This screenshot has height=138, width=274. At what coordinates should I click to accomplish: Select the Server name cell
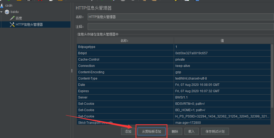point(125,97)
